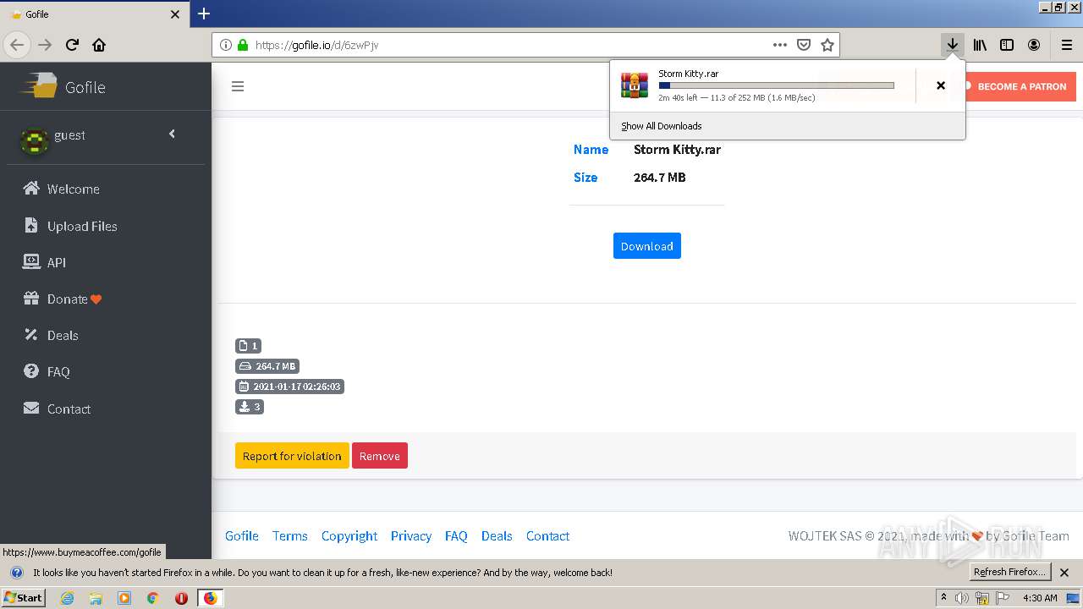Viewport: 1083px width, 609px height.
Task: Click the site information icon in address bar
Action: [x=226, y=45]
